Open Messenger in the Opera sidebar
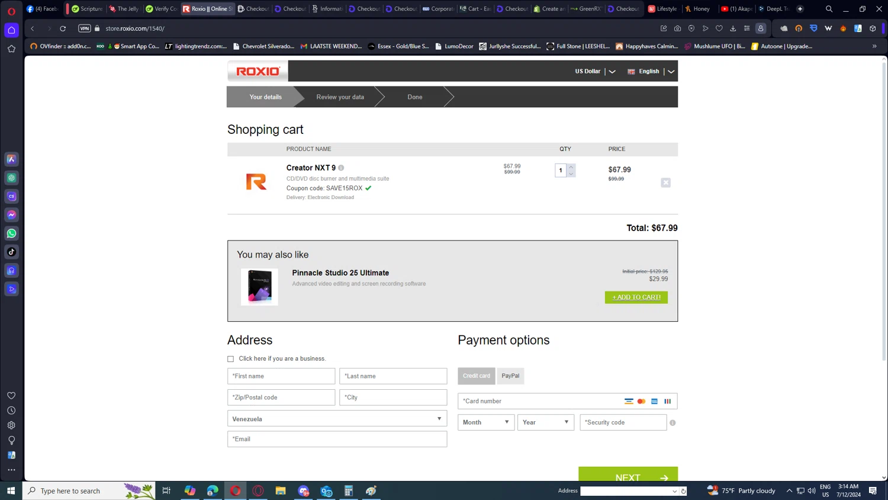The height and width of the screenshot is (500, 888). click(11, 215)
